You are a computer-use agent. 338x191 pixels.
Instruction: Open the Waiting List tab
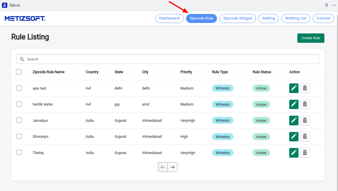(x=296, y=18)
